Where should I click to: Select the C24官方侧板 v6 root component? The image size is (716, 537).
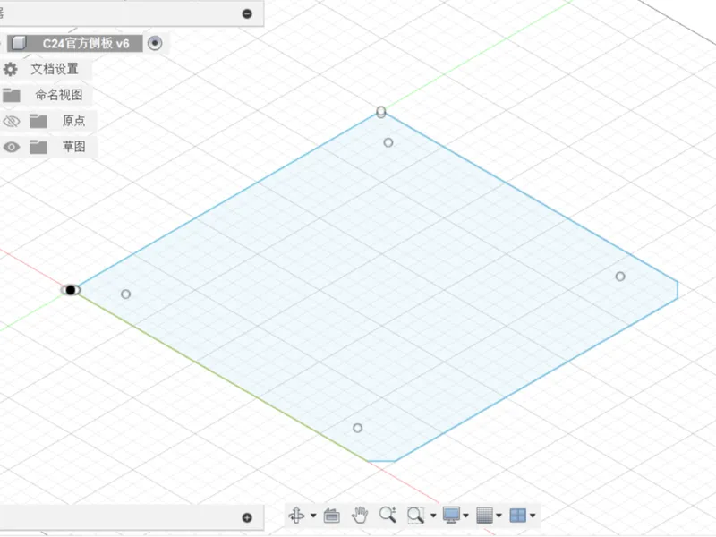click(86, 43)
